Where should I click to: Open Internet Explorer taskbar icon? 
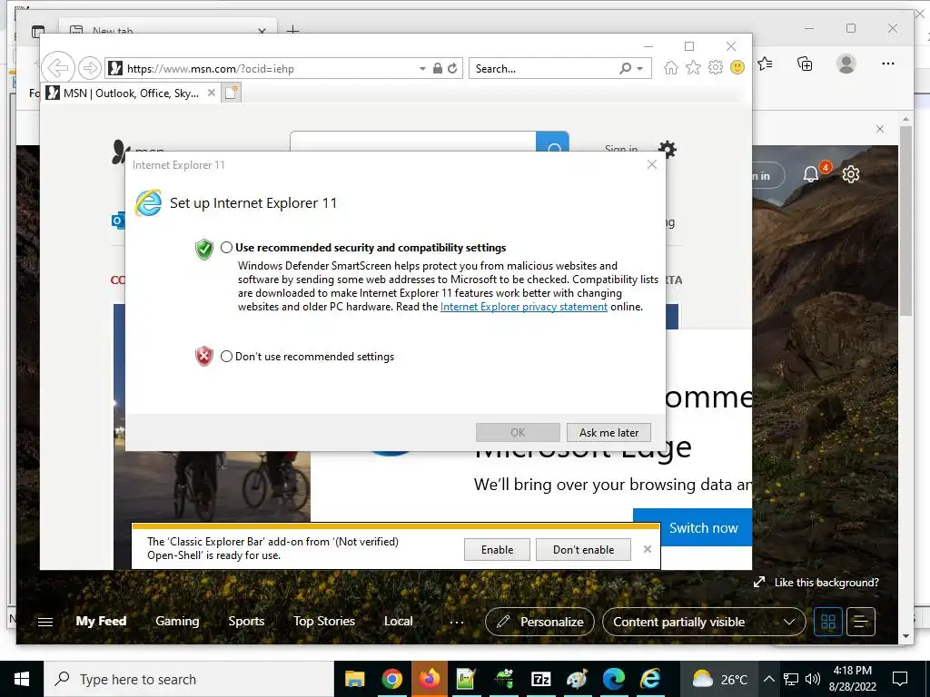pos(650,679)
